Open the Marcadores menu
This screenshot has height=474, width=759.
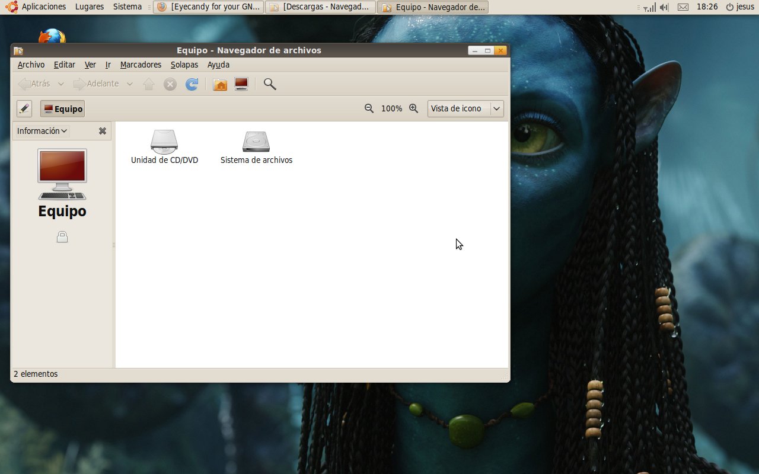tap(141, 65)
